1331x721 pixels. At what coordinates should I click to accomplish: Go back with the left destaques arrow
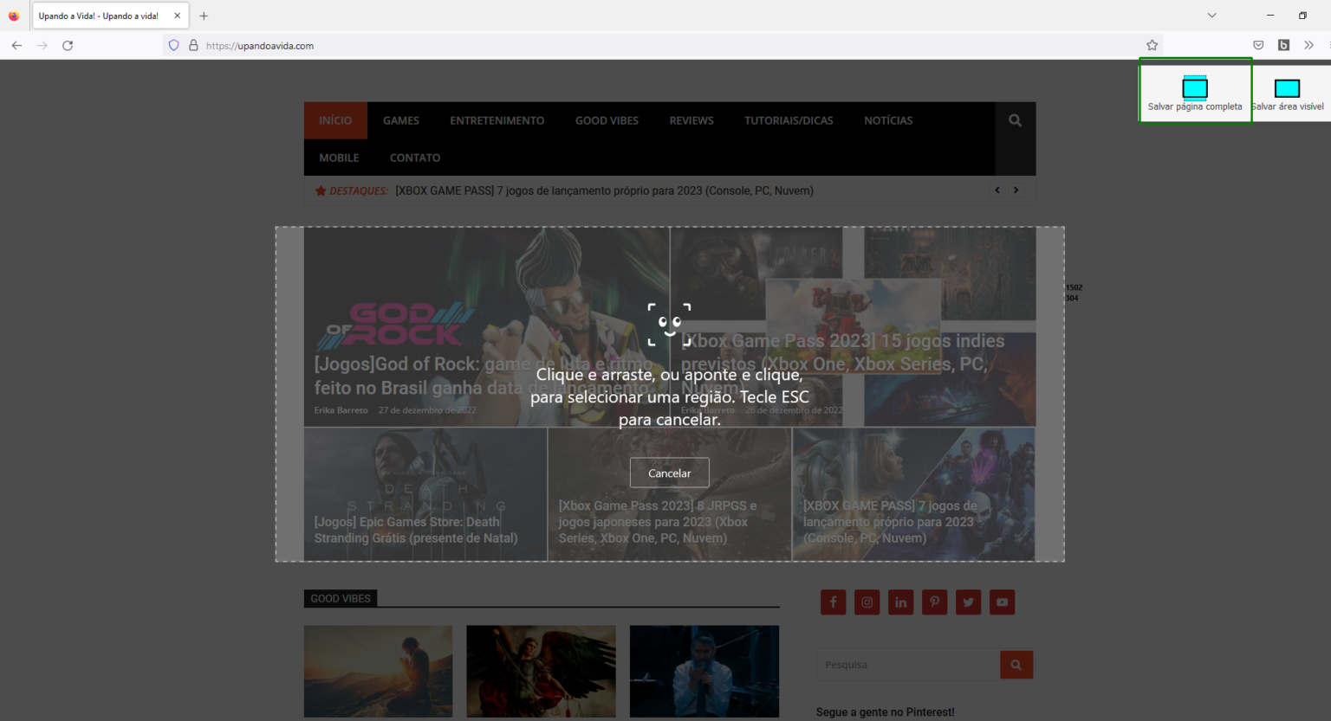tap(997, 190)
